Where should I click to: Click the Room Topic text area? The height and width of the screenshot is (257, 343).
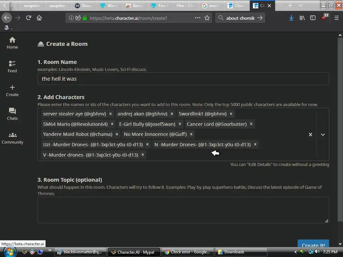click(183, 210)
